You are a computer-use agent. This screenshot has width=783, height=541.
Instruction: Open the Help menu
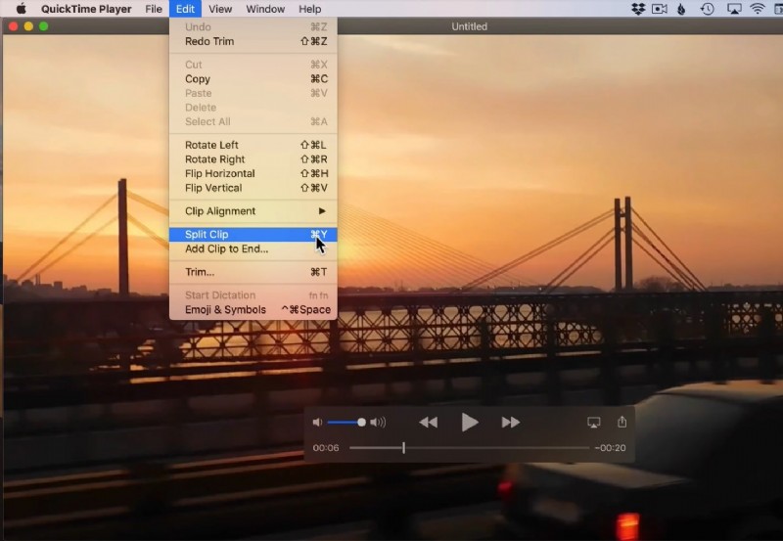(309, 9)
